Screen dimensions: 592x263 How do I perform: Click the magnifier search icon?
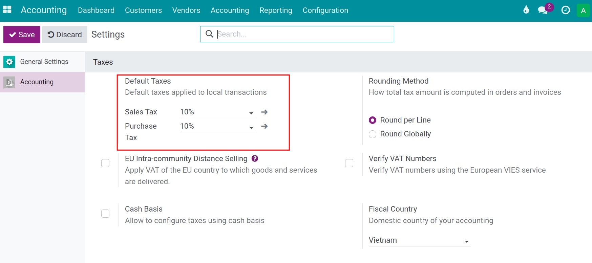point(209,34)
